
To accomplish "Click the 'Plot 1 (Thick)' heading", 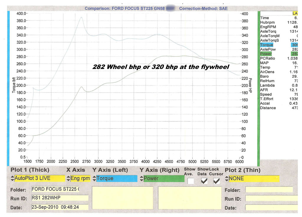I will pyautogui.click(x=30, y=170).
